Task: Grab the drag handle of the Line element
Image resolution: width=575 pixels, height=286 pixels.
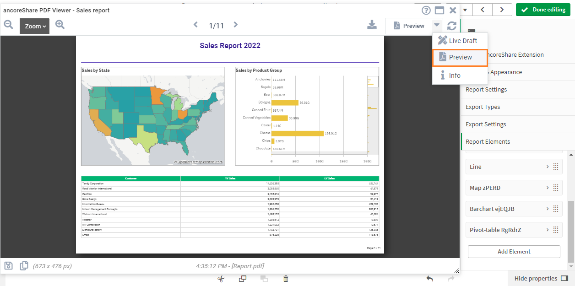Action: [556, 167]
